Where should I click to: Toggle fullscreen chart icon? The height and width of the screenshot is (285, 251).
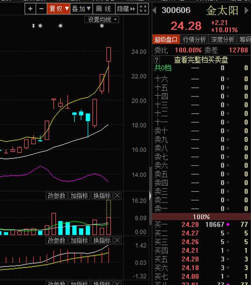[x=143, y=9]
